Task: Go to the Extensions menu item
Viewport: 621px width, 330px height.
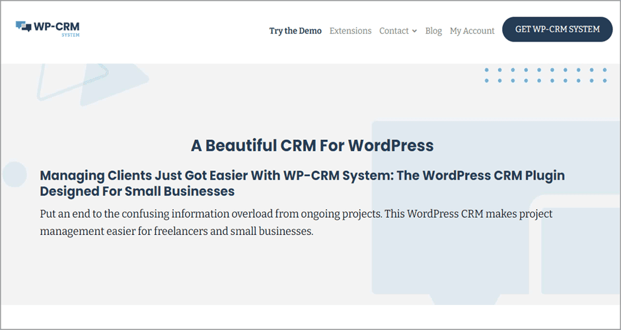Action: 350,30
